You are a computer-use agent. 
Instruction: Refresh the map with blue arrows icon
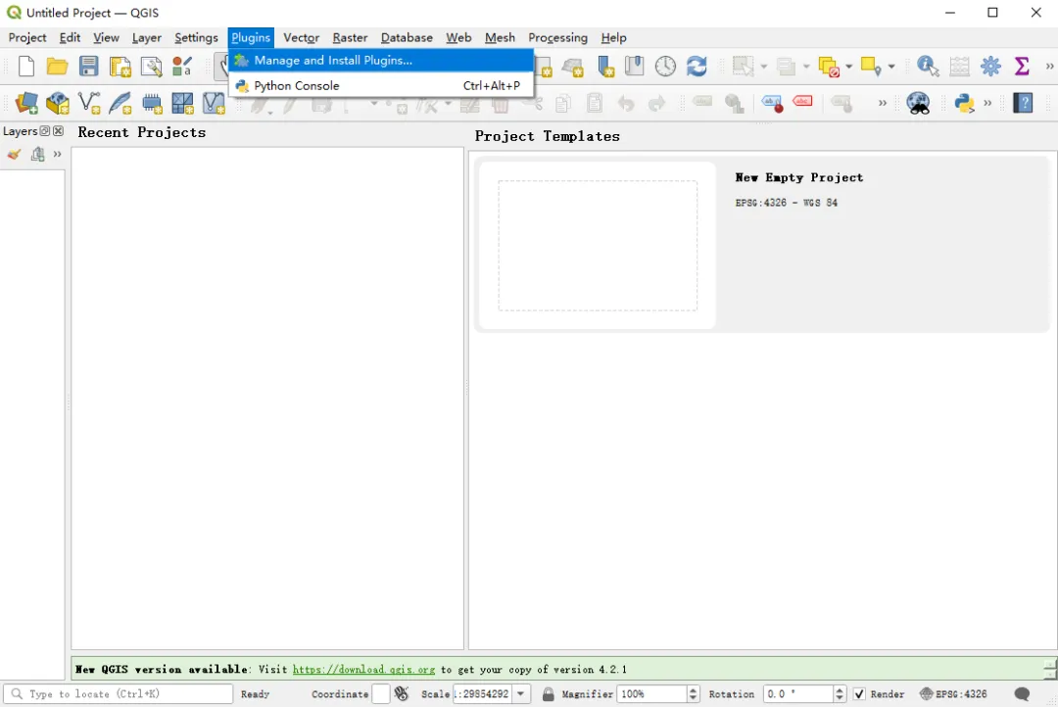coord(697,67)
